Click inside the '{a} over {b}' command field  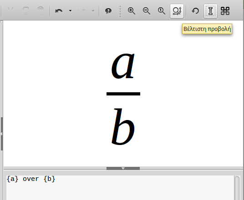tap(120, 188)
